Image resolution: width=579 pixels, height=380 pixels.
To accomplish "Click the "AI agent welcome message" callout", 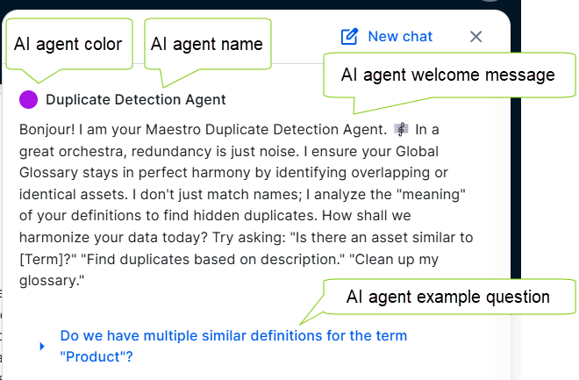I will coord(448,75).
